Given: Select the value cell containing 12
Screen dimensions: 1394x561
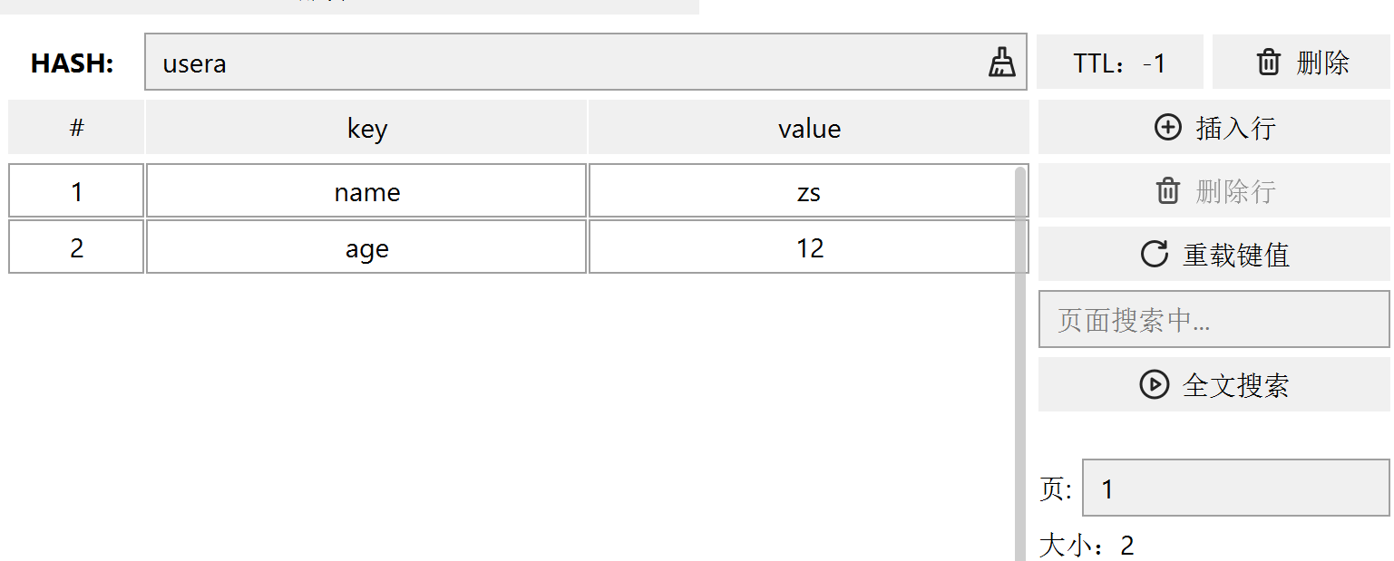Looking at the screenshot, I should coord(808,247).
